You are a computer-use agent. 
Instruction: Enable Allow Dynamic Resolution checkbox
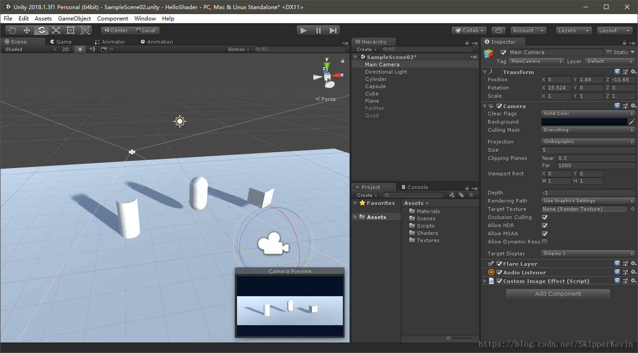click(x=544, y=242)
